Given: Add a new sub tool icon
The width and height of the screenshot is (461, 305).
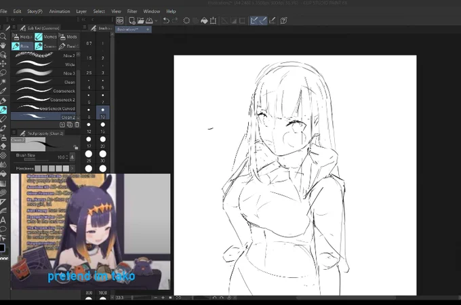Looking at the screenshot, I should tap(62, 125).
